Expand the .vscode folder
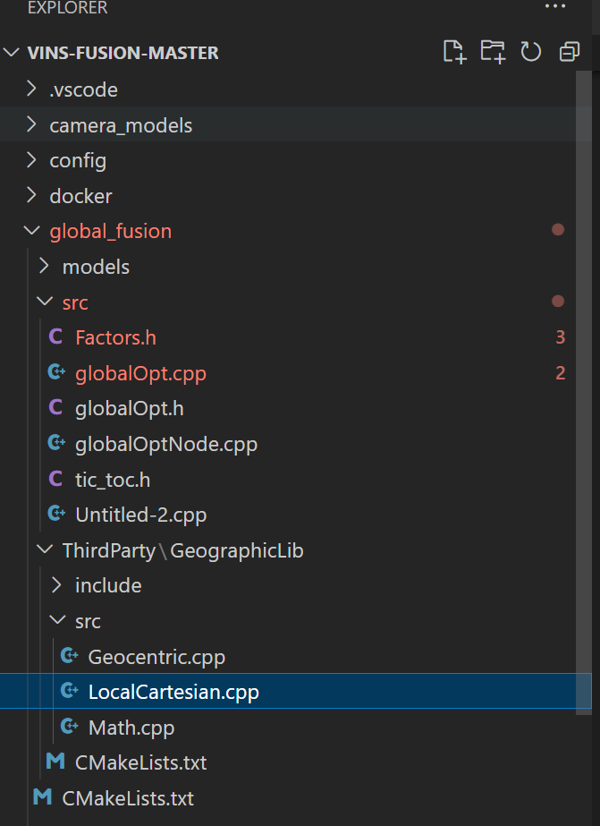This screenshot has width=600, height=826. click(32, 89)
